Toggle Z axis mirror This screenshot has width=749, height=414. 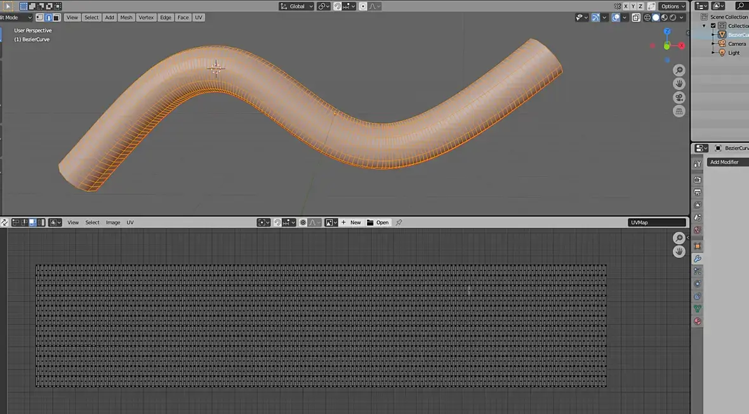[640, 6]
